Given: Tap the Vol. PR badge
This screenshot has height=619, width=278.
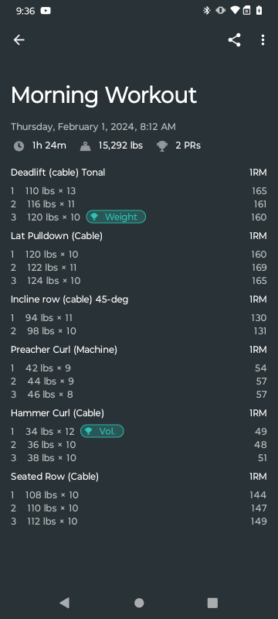Looking at the screenshot, I should click(x=102, y=431).
